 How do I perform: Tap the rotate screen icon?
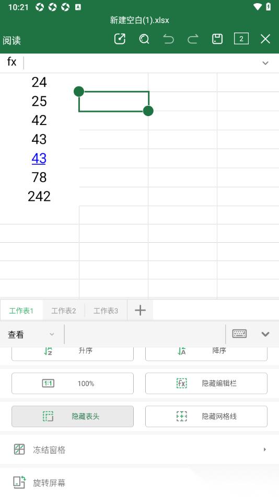click(19, 482)
